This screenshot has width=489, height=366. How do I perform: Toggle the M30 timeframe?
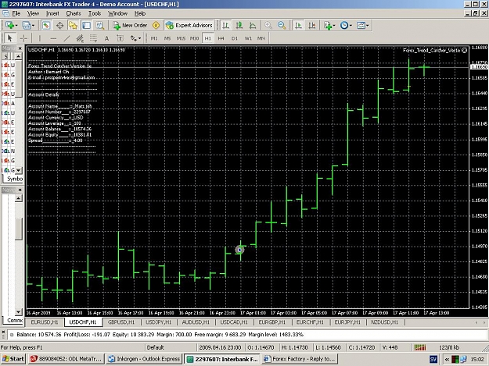click(x=194, y=38)
